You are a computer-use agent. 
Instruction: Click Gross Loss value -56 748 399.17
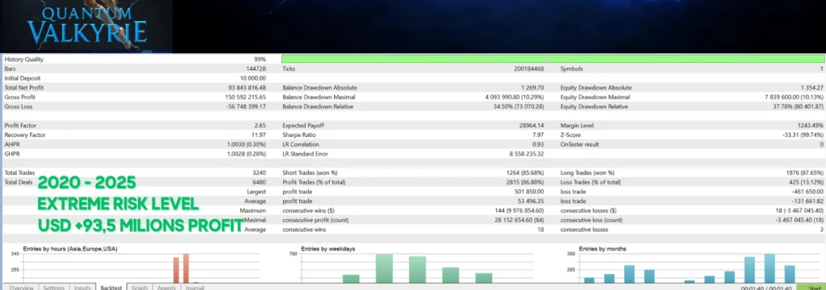pos(246,107)
